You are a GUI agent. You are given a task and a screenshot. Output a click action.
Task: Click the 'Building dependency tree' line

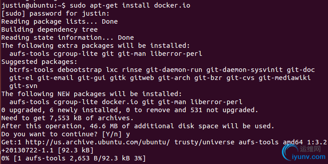[x=49, y=29]
